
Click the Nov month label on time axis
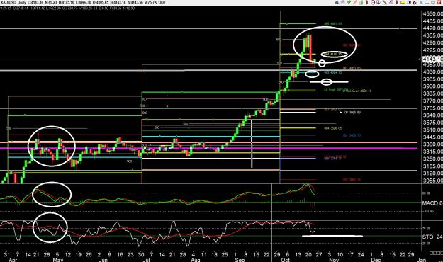tap(334, 260)
